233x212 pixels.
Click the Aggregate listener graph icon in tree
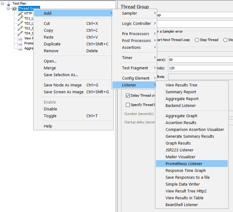click(21, 48)
